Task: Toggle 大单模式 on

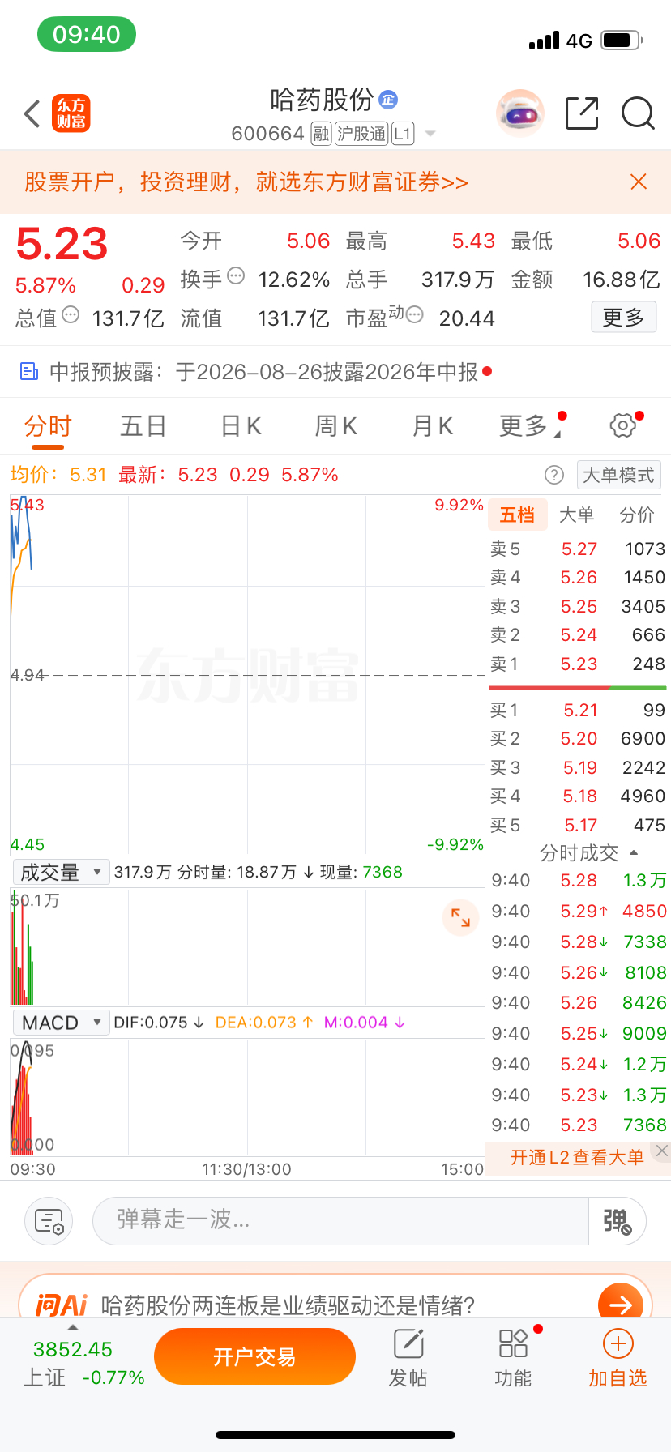Action: 619,475
